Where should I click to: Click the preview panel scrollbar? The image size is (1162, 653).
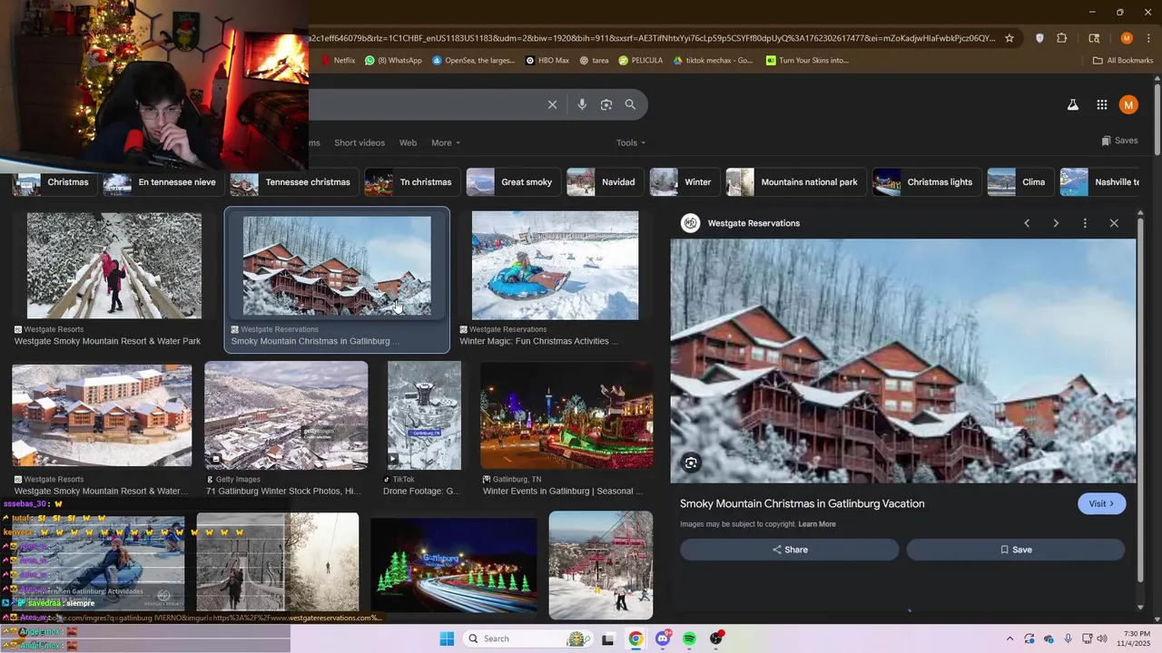[x=1141, y=399]
